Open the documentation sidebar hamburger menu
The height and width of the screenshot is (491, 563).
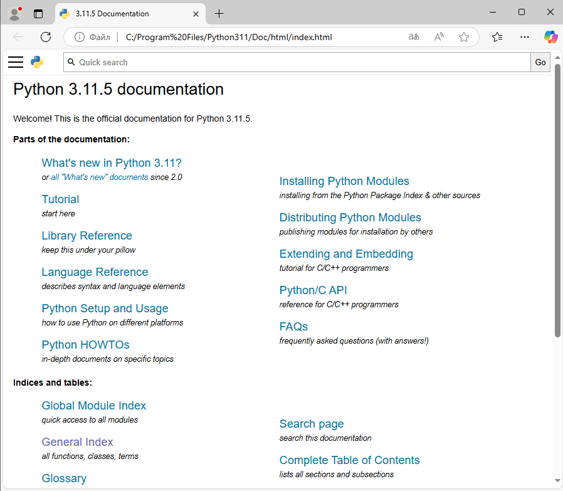(x=16, y=62)
